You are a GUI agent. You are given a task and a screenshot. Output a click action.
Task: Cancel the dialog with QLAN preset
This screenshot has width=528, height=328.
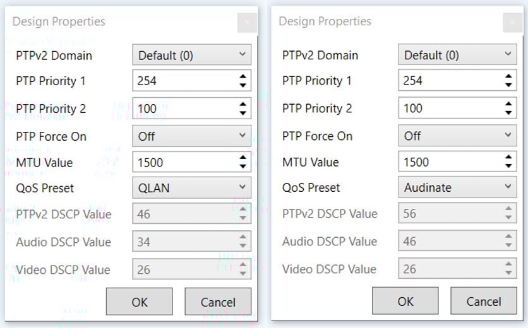pyautogui.click(x=218, y=302)
